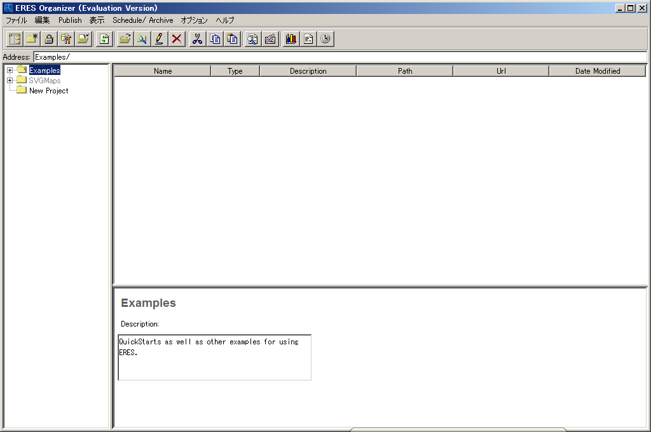Click the open folder toolbar icon
The width and height of the screenshot is (651, 432).
(125, 39)
